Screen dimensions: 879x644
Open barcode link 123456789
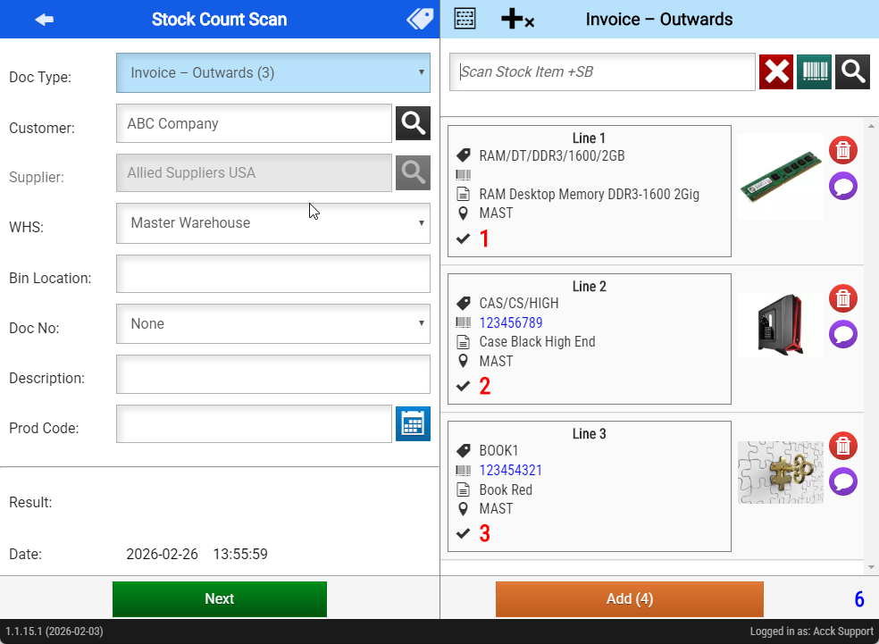click(511, 322)
